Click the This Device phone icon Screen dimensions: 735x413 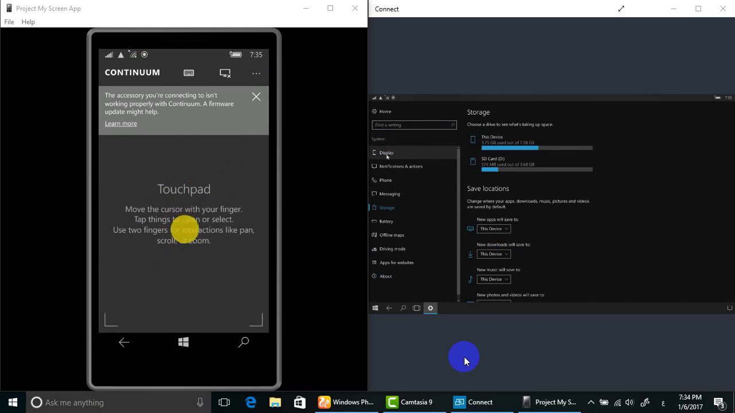(x=473, y=140)
